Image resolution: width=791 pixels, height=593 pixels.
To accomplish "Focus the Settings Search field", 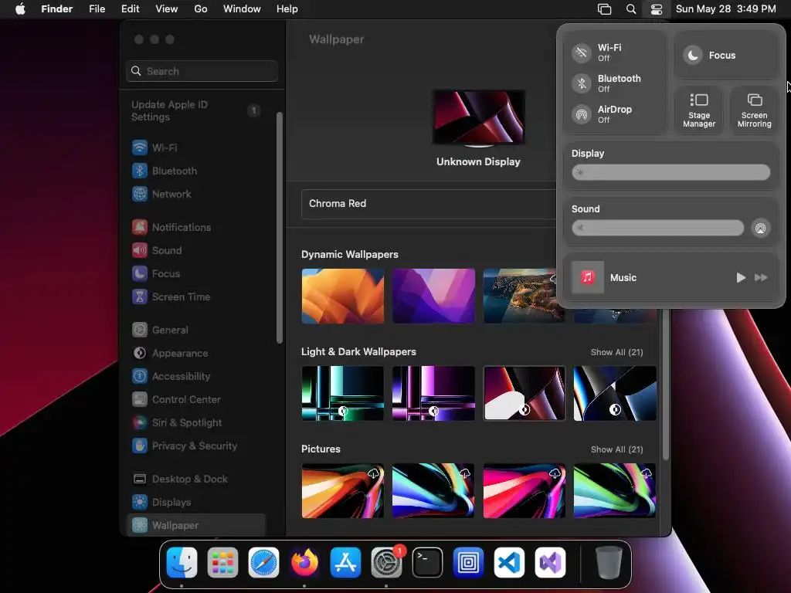I will pyautogui.click(x=202, y=71).
